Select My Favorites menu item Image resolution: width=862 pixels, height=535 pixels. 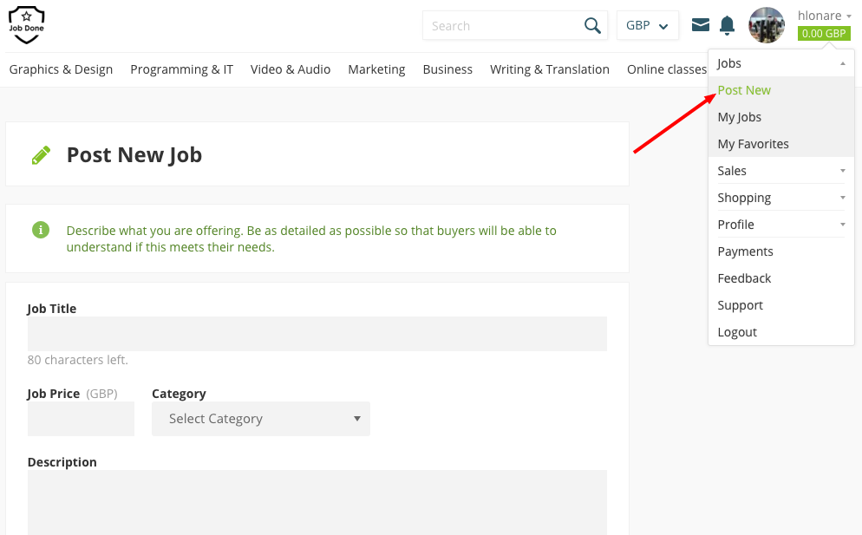click(754, 144)
